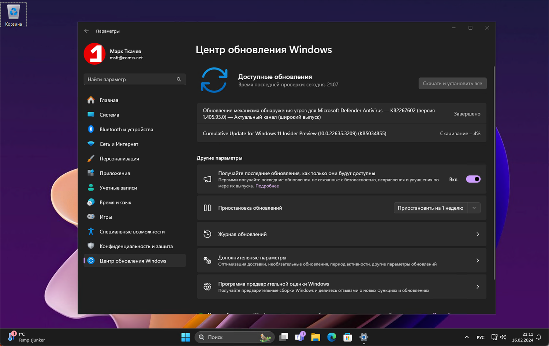Click the gamepad icon beside Игры
The height and width of the screenshot is (346, 549).
pos(91,217)
